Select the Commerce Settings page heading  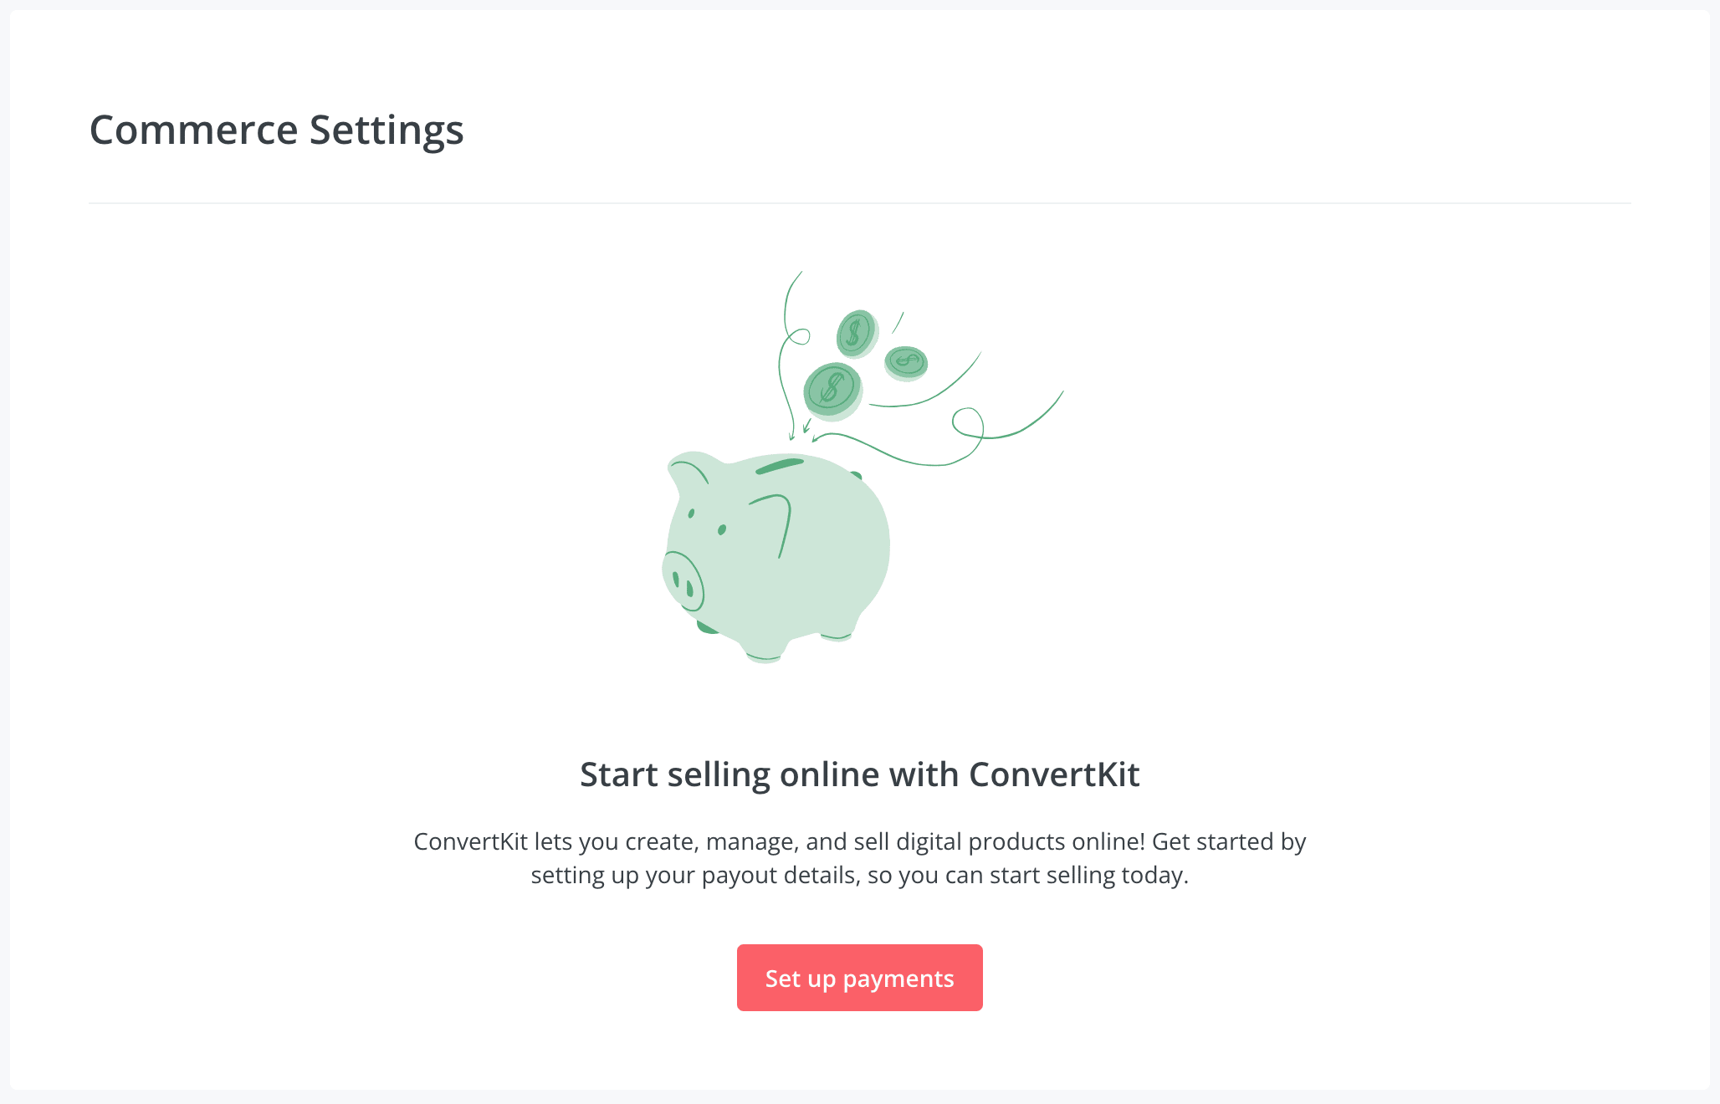(x=277, y=130)
